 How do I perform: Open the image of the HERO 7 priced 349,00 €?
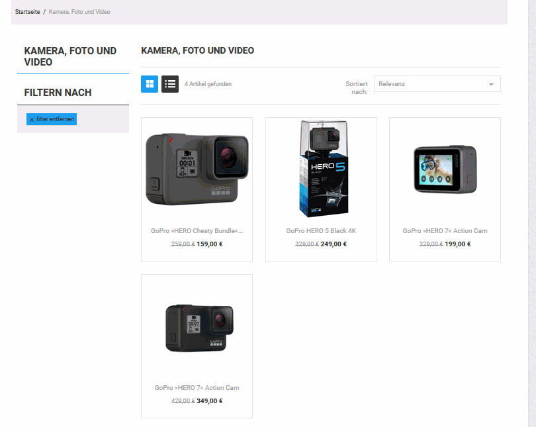tap(200, 328)
